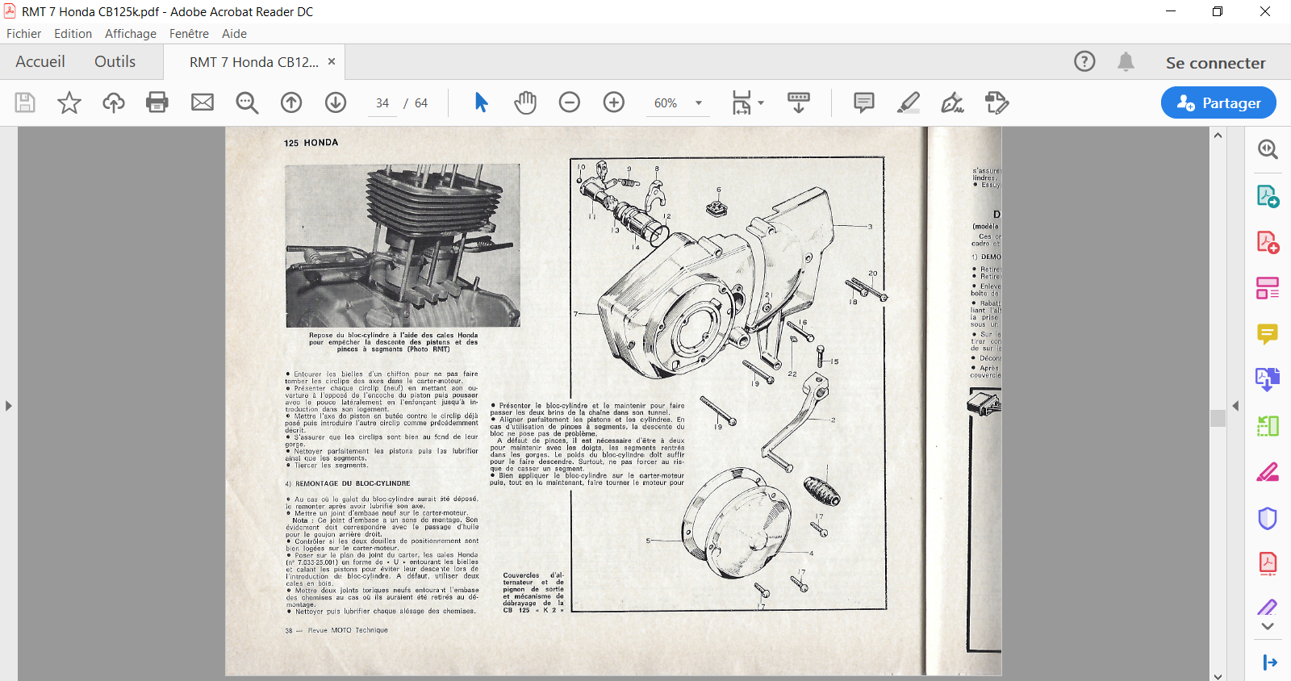The height and width of the screenshot is (681, 1291).
Task: Zoom in with the plus icon
Action: tap(614, 102)
